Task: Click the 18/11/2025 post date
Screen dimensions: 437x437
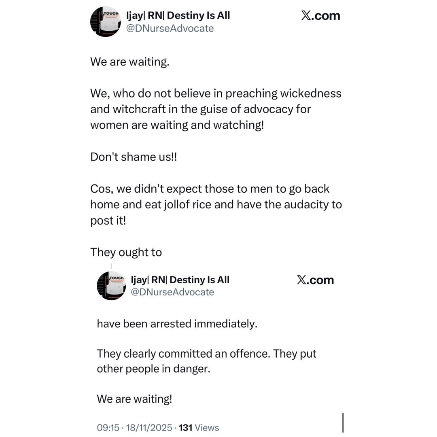Action: click(149, 428)
